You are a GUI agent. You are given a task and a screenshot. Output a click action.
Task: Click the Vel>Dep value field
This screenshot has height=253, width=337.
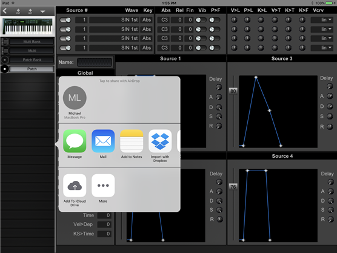104,224
